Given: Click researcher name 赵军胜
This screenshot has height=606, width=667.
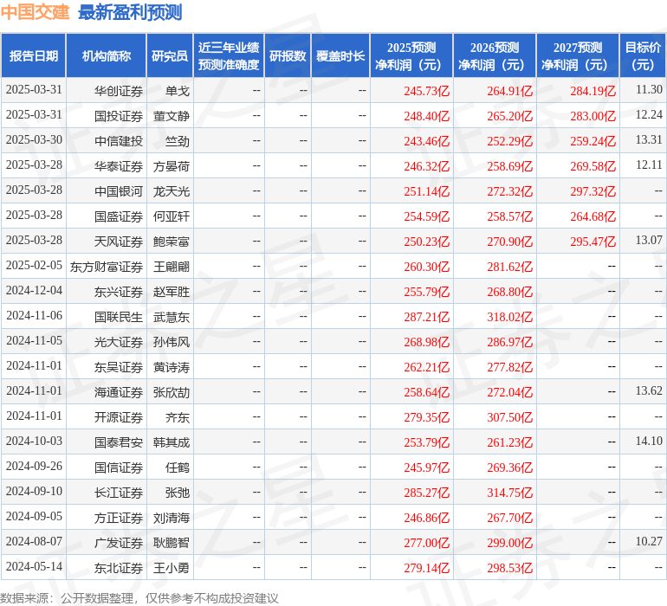Looking at the screenshot, I should coord(172,292).
